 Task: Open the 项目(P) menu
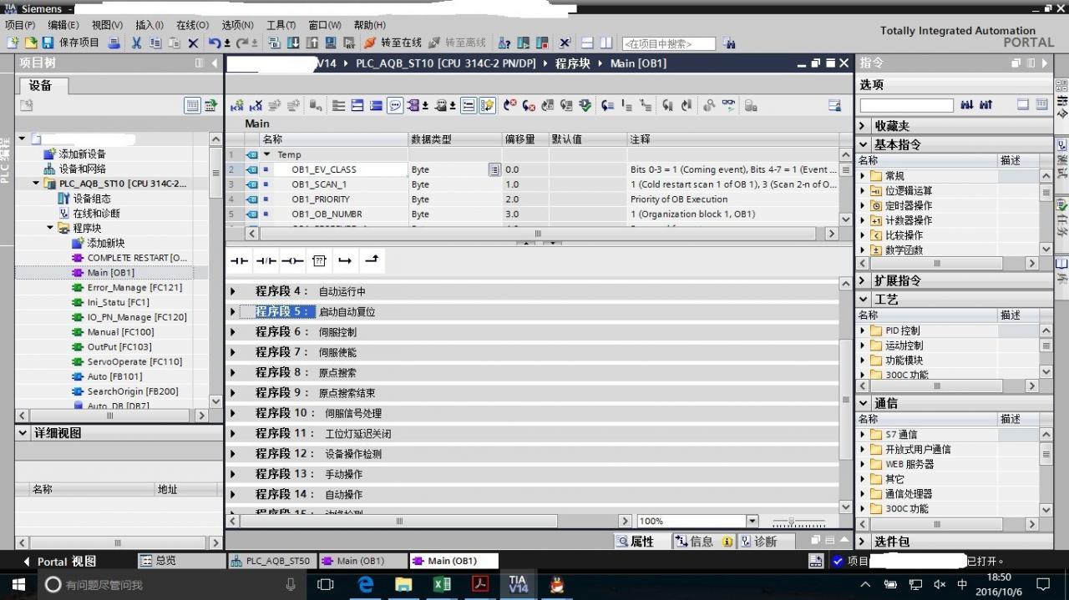20,25
